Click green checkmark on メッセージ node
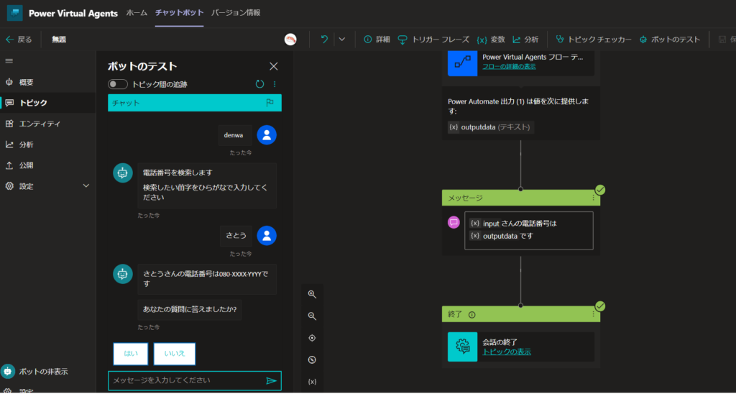This screenshot has height=399, width=736. pos(600,190)
